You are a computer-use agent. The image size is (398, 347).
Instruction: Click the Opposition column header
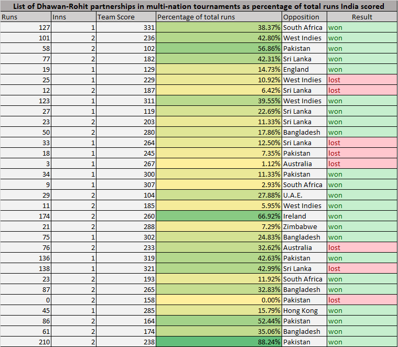tap(304, 17)
